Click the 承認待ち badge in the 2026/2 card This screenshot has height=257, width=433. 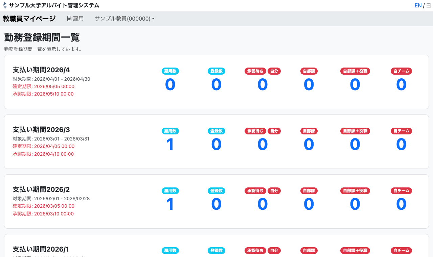click(255, 190)
